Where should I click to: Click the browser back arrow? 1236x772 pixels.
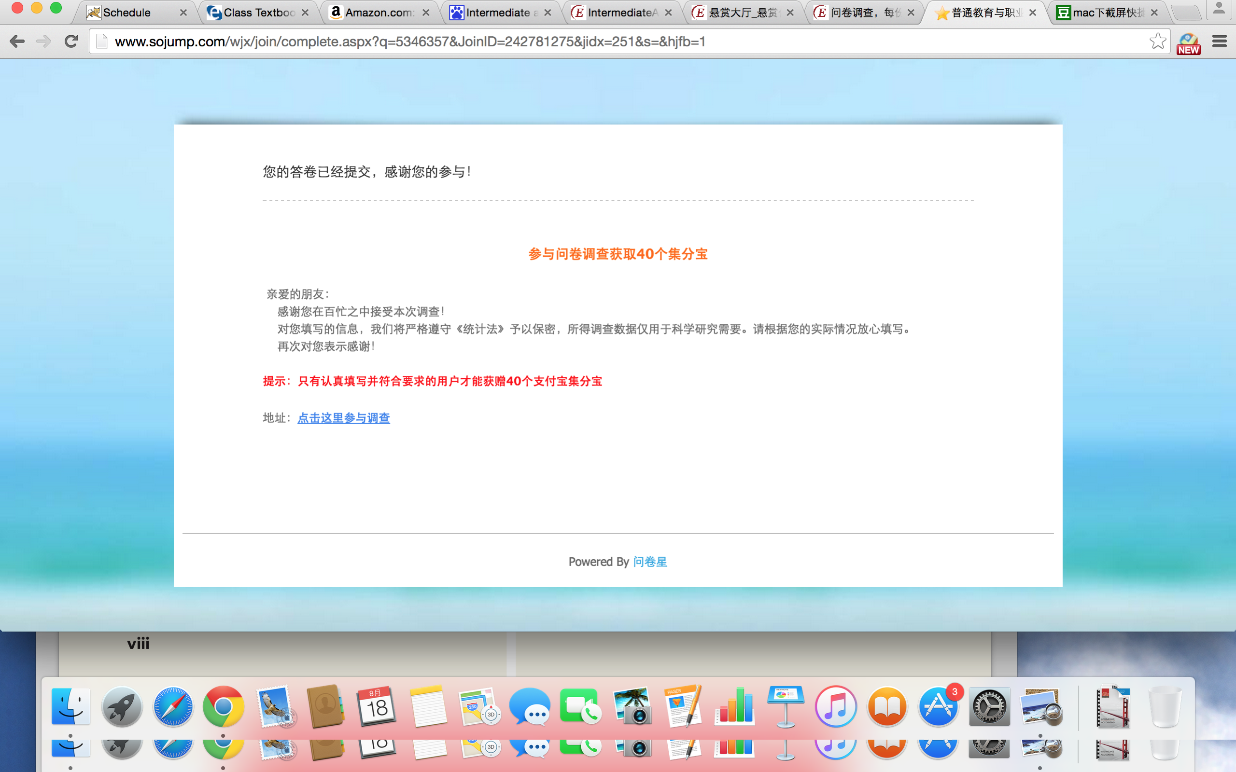tap(17, 41)
